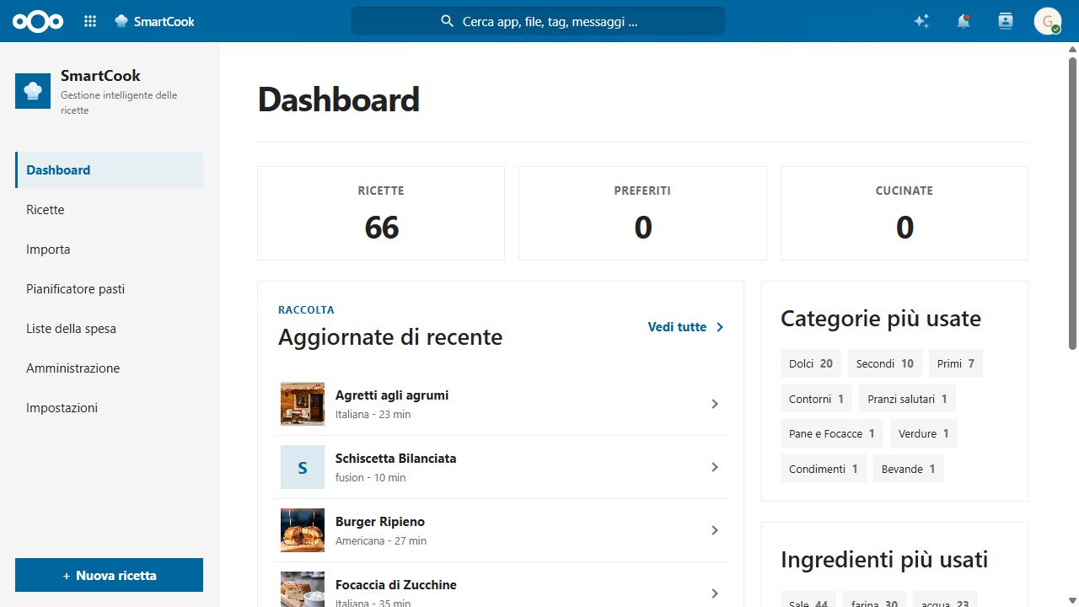Open Pianificatore pasti in the sidebar
This screenshot has width=1079, height=607.
110,288
